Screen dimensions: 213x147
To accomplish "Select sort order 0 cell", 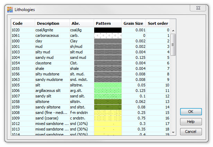I will coord(158,30).
